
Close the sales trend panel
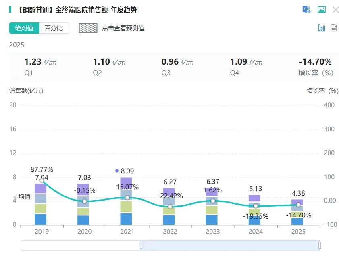tap(335, 10)
